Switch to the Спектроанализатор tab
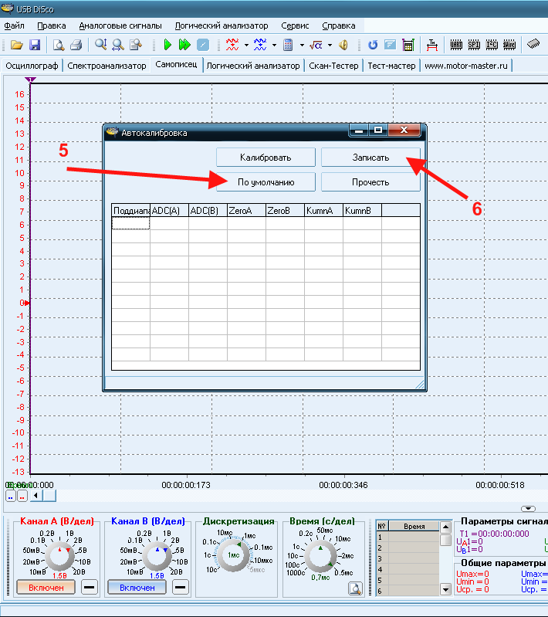 click(x=107, y=66)
